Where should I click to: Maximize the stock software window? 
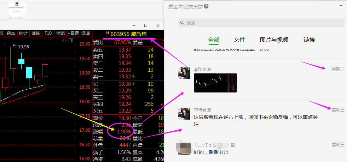pos(146,25)
